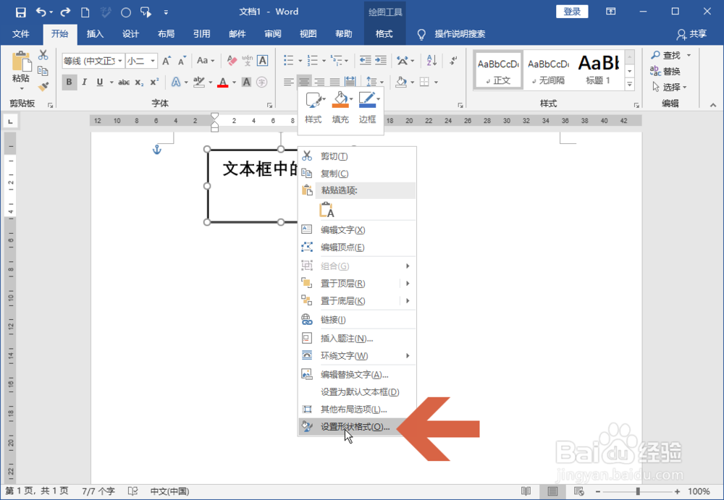724x500 pixels.
Task: Click the Paste clipboard icon
Action: 21,62
